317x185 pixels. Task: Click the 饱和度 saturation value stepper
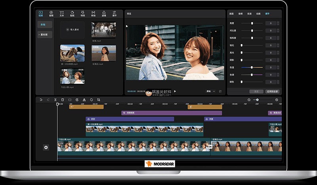(278, 38)
